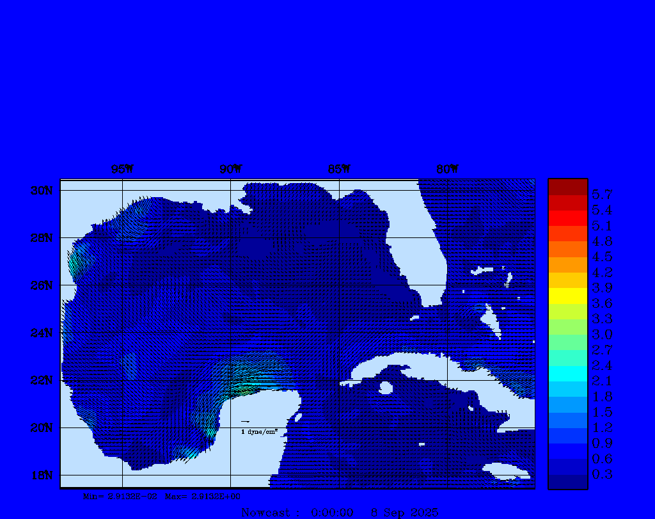Select the dark red top legend swatch
655x519 pixels.
pos(567,187)
